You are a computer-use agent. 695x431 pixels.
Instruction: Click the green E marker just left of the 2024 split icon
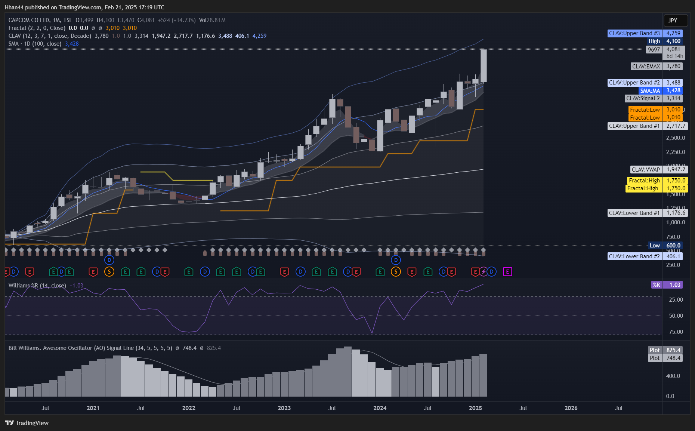380,272
